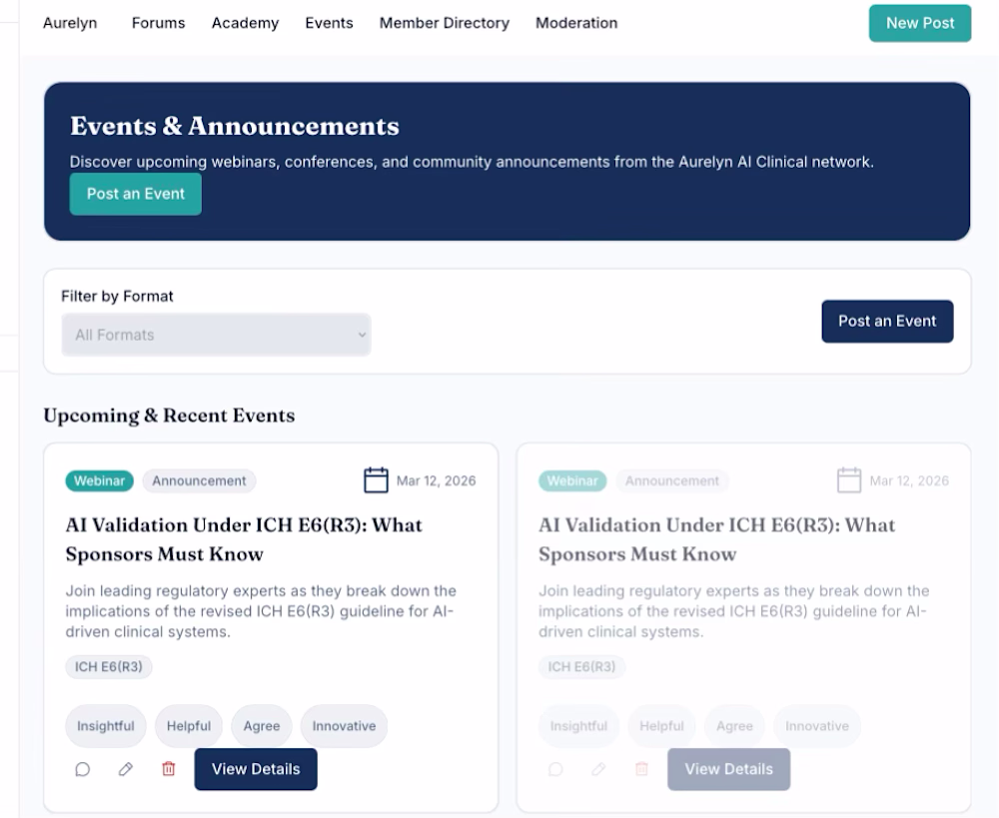Click View Details on the first event card
This screenshot has height=818, width=999.
pos(256,769)
